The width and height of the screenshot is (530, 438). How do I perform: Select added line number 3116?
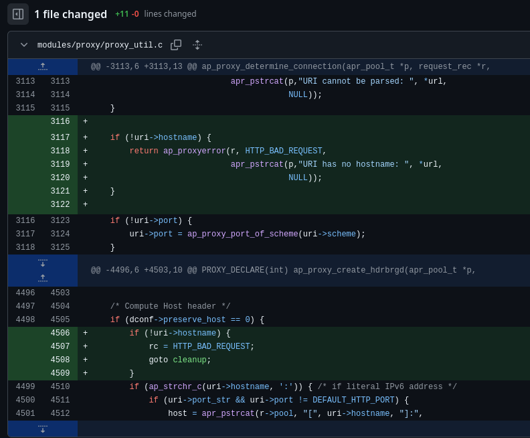pos(60,121)
